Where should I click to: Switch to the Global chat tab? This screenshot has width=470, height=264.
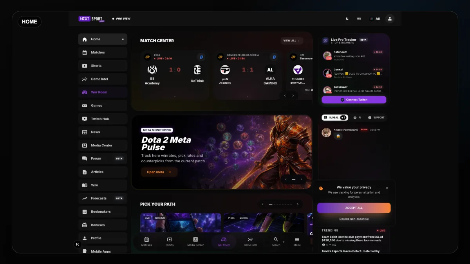[x=335, y=117]
